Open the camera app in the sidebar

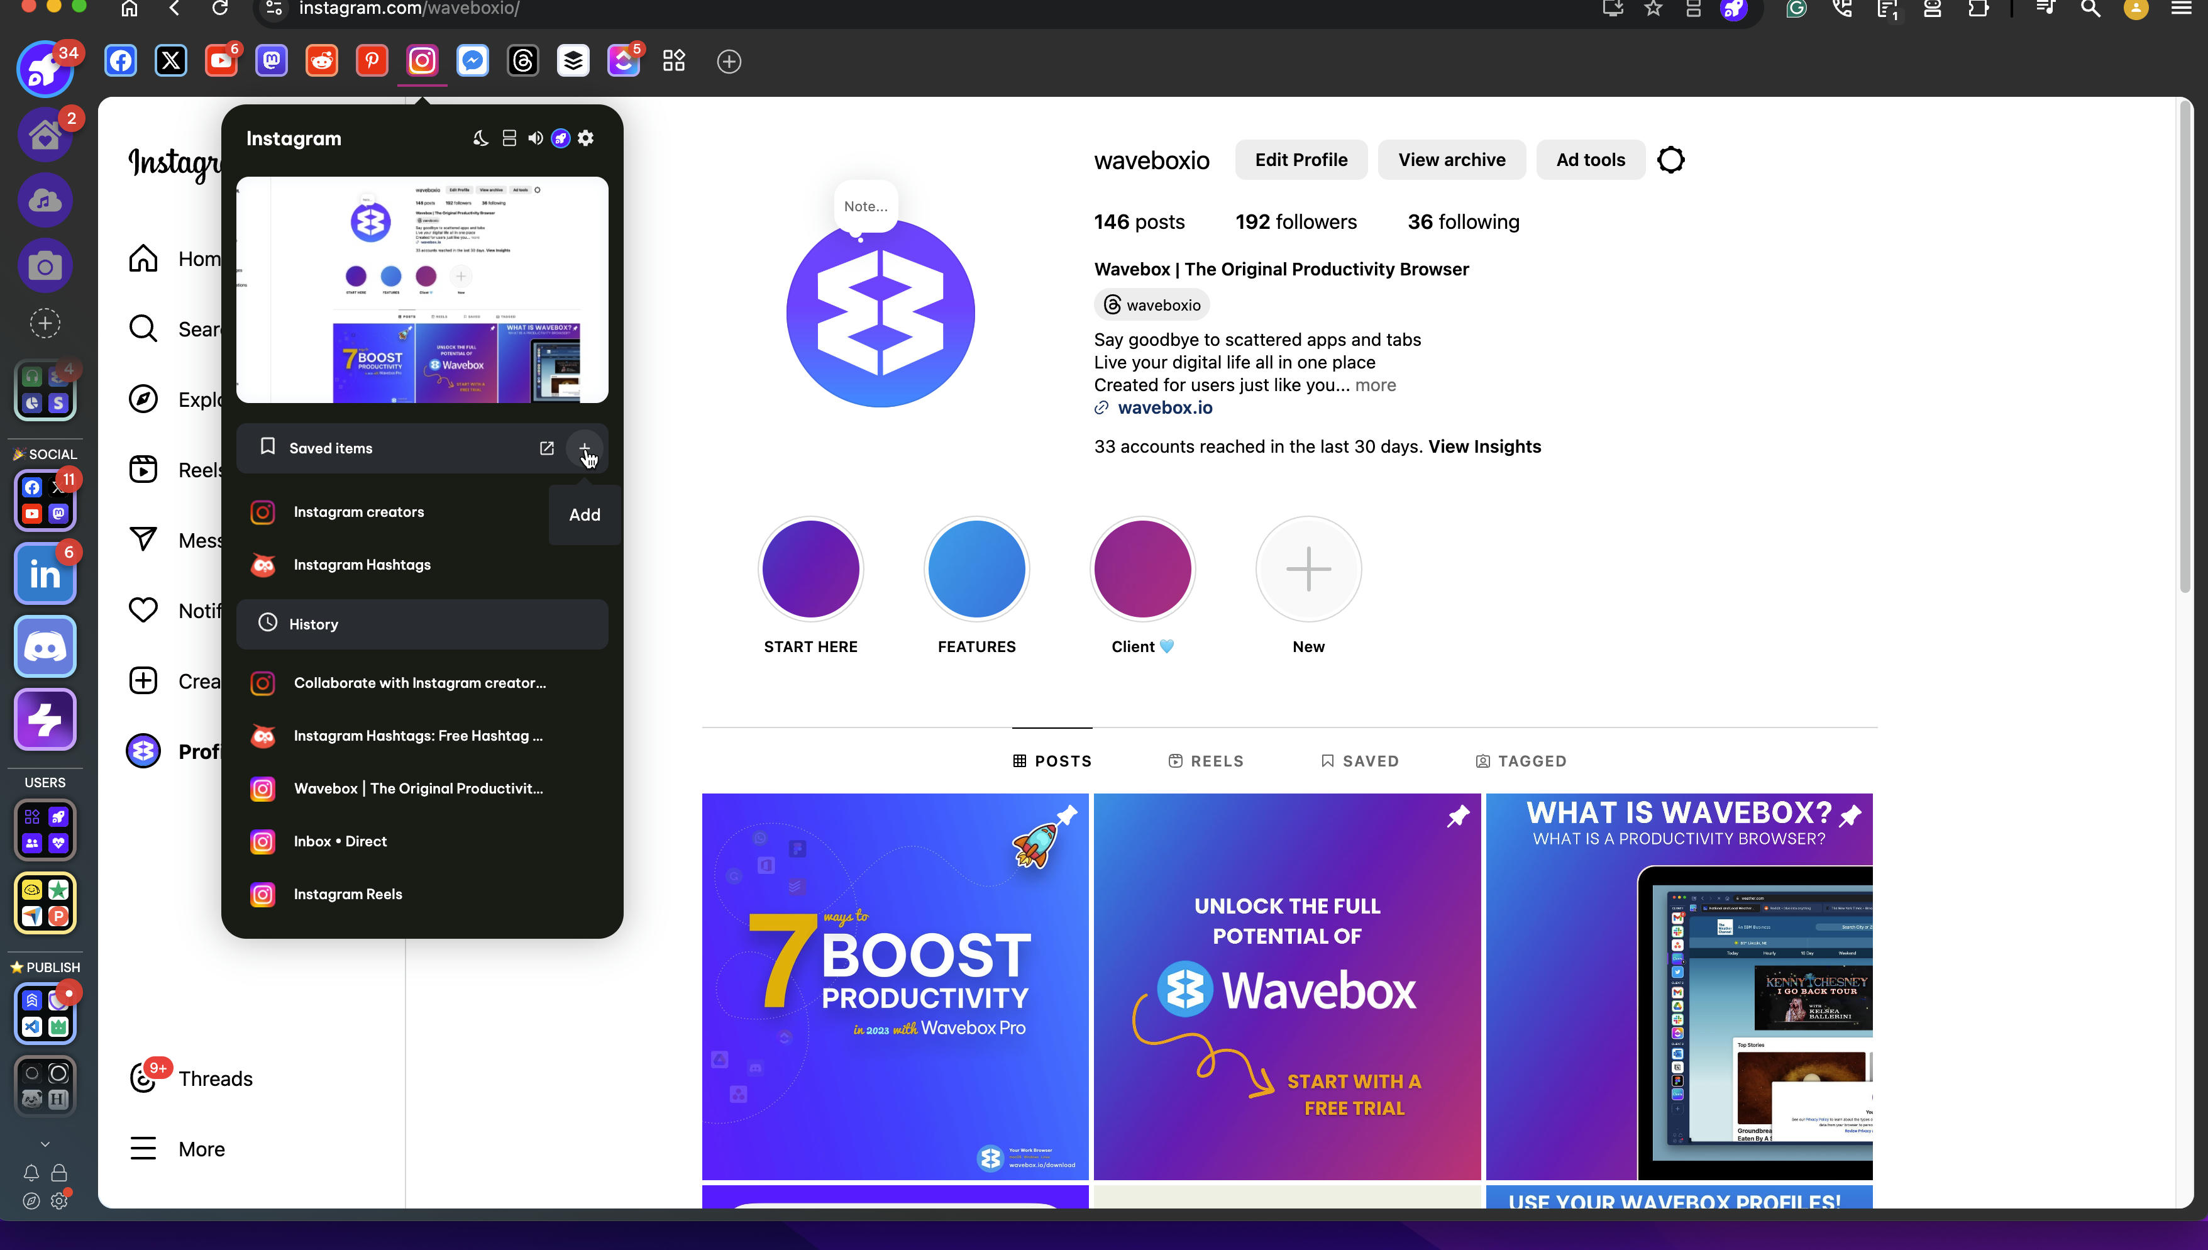[x=45, y=266]
